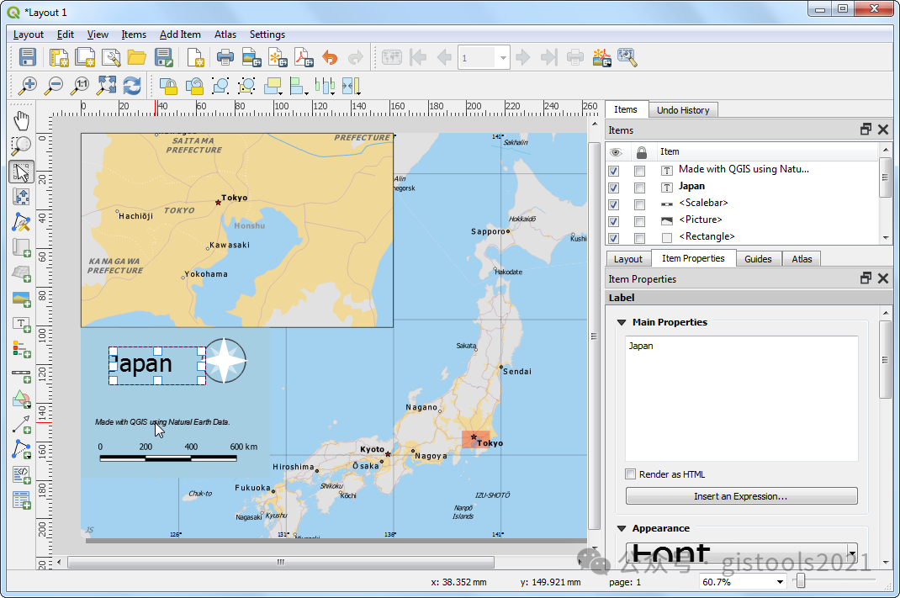Click the scale bar item on canvas
The width and height of the screenshot is (900, 598).
coord(178,452)
